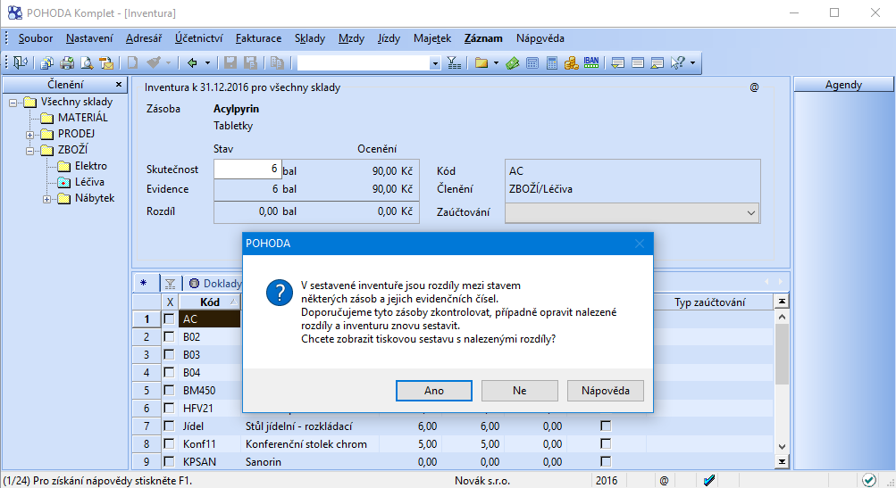Open the calculator icon in the toolbar
This screenshot has width=896, height=488.
[x=552, y=62]
